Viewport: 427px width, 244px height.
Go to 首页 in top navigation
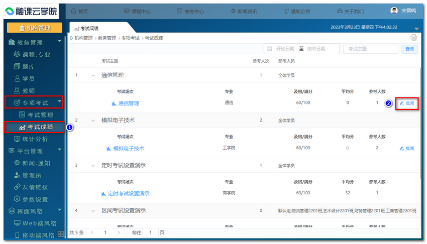tap(79, 11)
